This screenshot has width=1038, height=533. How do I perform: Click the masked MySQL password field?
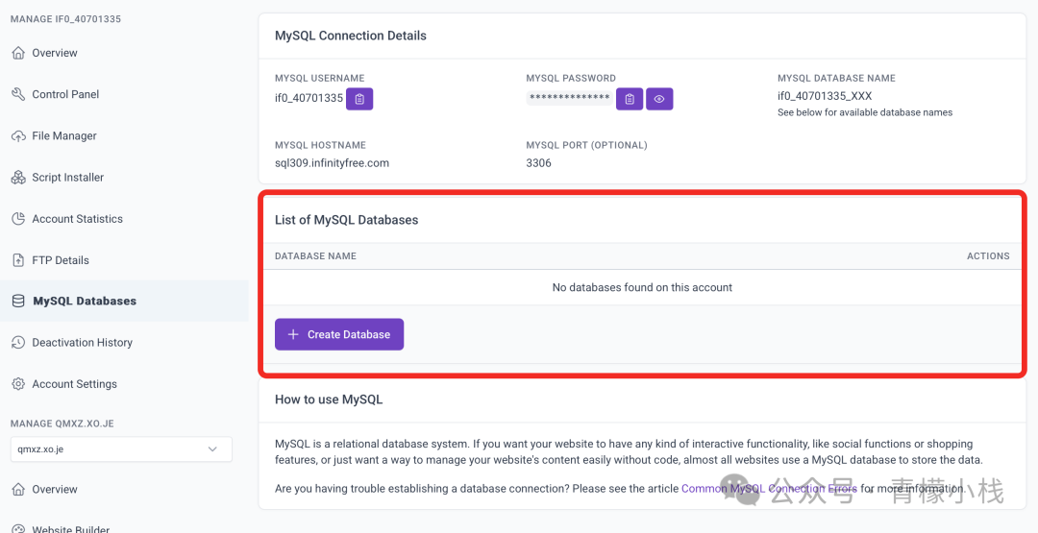569,98
